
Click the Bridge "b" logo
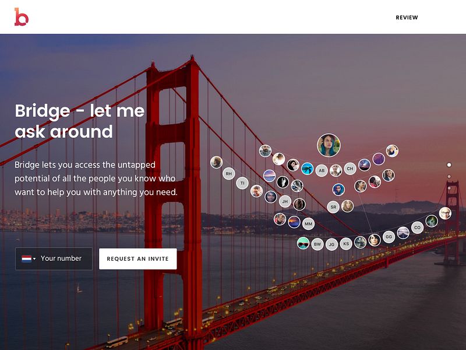[x=22, y=17]
